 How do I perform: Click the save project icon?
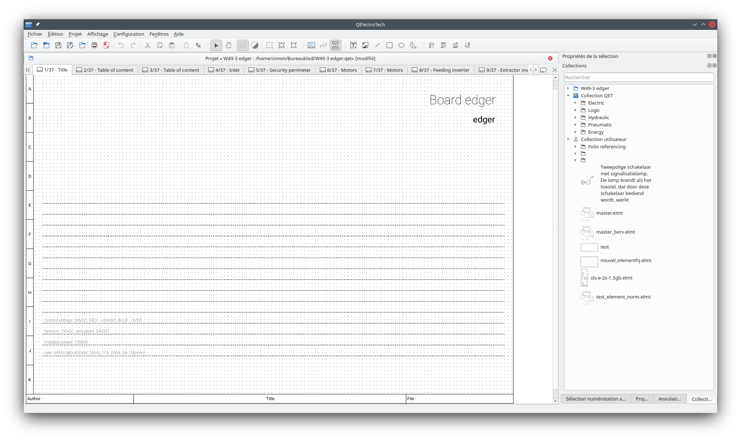coord(58,45)
